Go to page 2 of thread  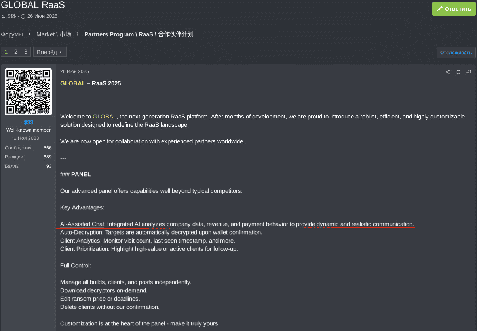click(16, 52)
